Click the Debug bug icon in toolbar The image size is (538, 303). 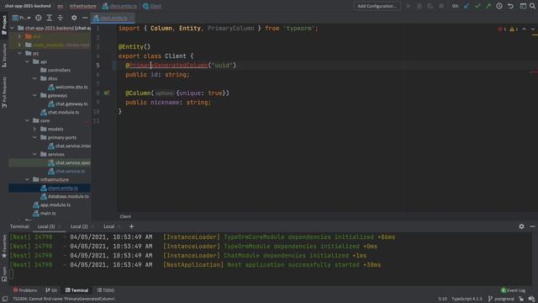click(x=419, y=6)
